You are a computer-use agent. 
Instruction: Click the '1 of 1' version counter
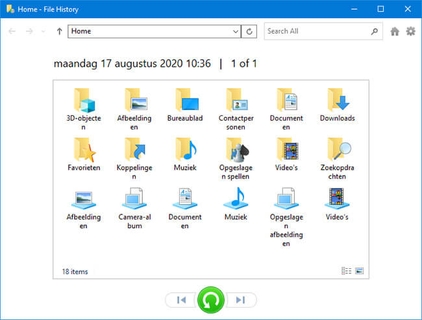point(244,63)
